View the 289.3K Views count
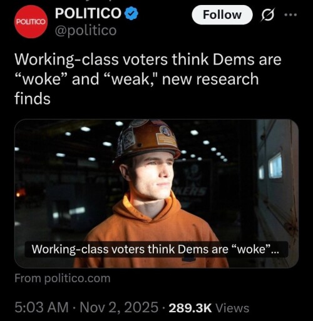This screenshot has height=321, width=313. [x=209, y=308]
